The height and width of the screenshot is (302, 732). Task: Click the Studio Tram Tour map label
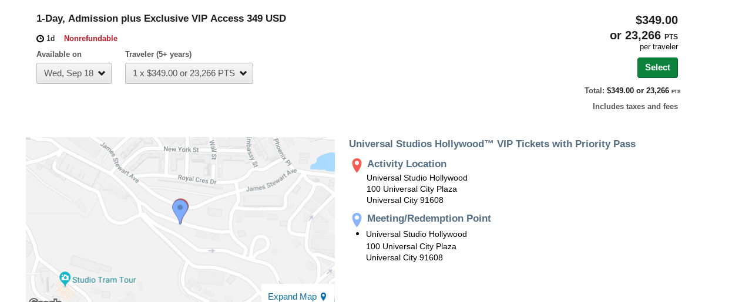click(105, 280)
